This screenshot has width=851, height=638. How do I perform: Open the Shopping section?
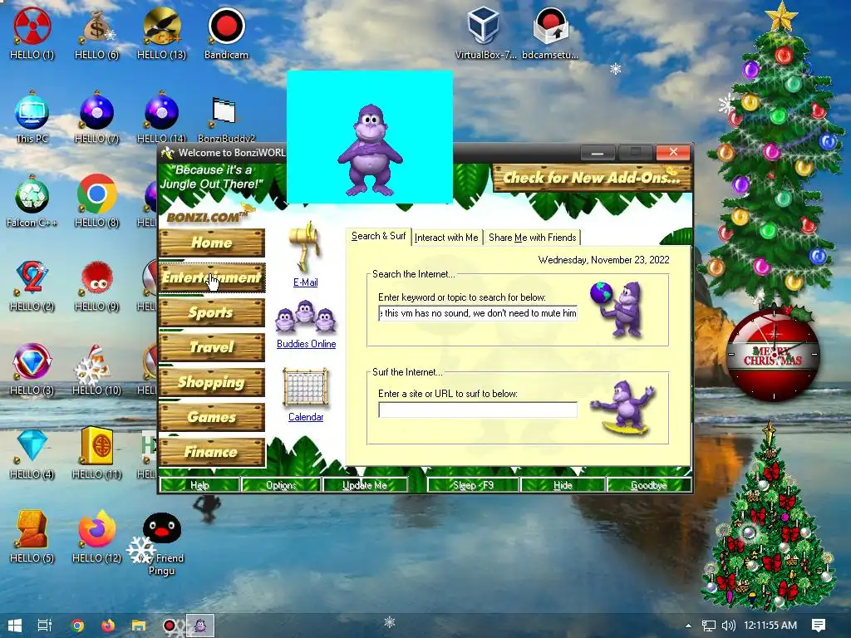212,382
